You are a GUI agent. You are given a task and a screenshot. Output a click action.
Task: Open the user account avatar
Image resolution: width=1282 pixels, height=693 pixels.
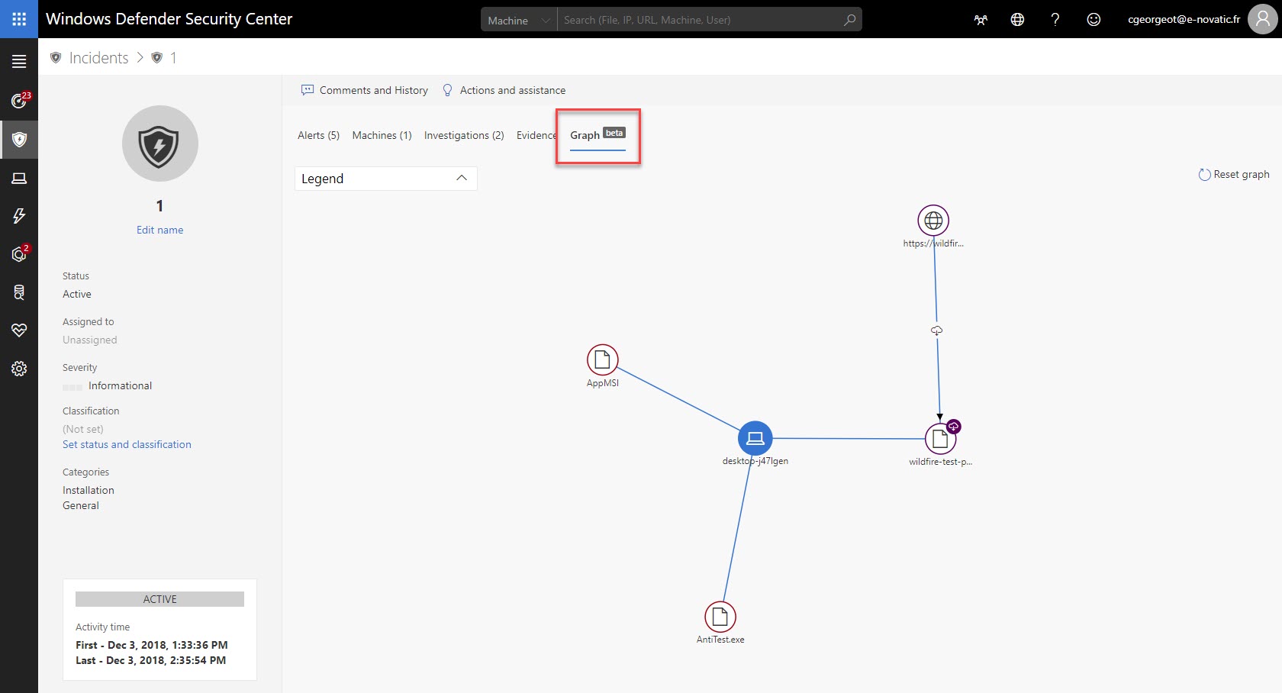(x=1263, y=19)
